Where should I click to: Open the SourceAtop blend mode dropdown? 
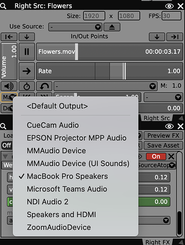pos(157,165)
